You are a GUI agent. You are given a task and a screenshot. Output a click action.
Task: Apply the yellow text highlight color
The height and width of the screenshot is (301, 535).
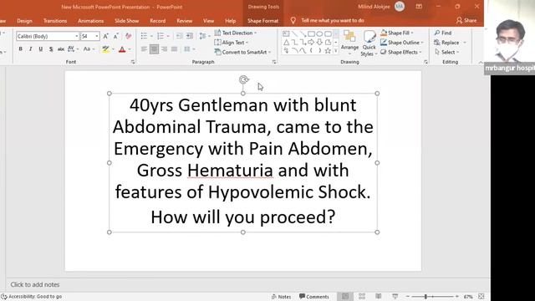[x=105, y=49]
